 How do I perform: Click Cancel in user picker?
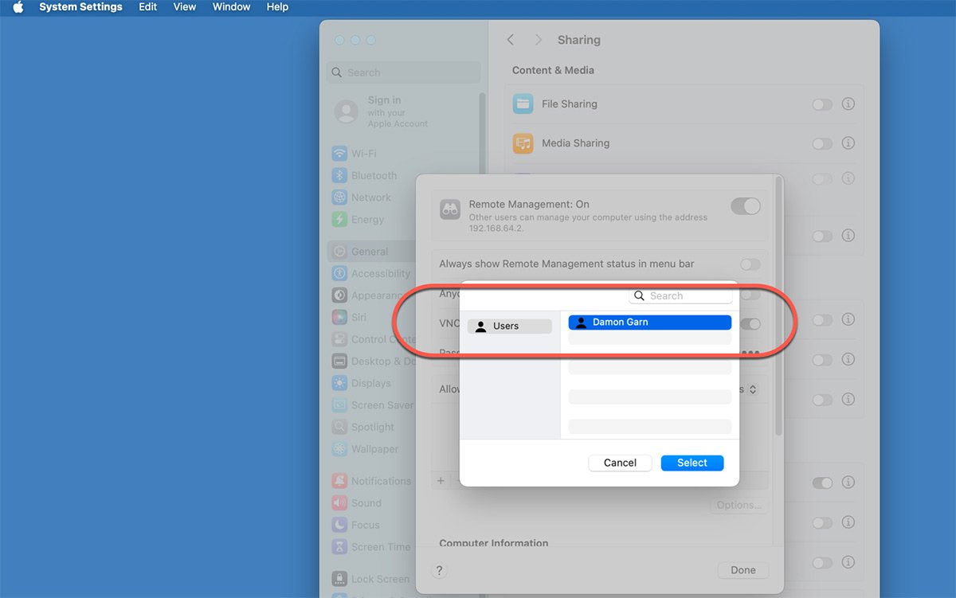tap(620, 463)
